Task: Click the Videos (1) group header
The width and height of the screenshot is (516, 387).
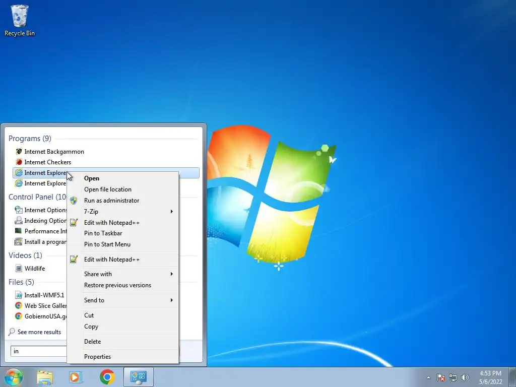Action: pos(25,255)
